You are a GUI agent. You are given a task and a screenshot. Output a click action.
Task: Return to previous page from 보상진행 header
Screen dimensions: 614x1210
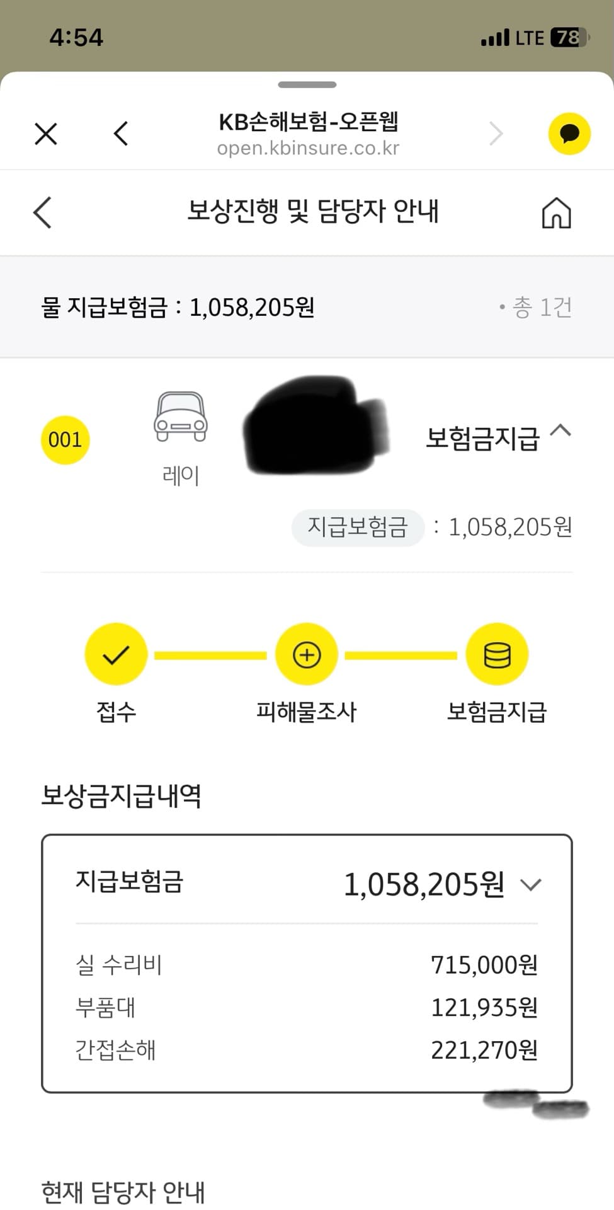[42, 212]
